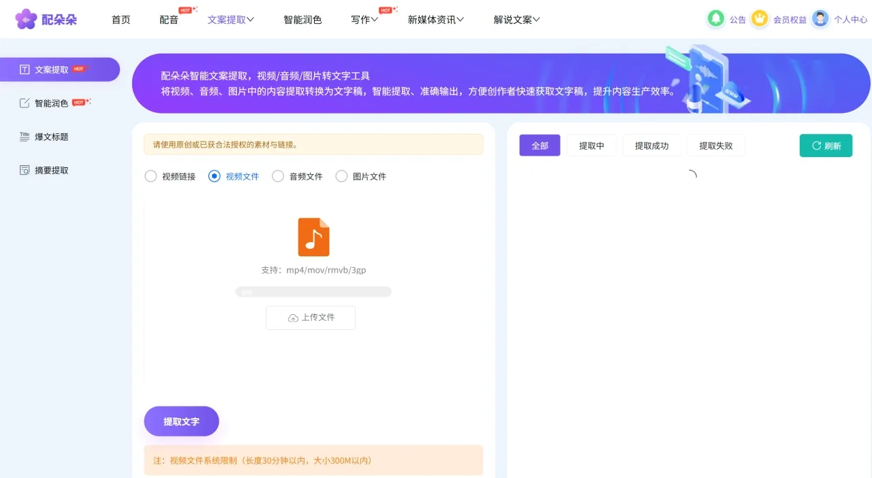This screenshot has width=872, height=478.
Task: Click the refresh arrow icon in 刷新
Action: (816, 146)
